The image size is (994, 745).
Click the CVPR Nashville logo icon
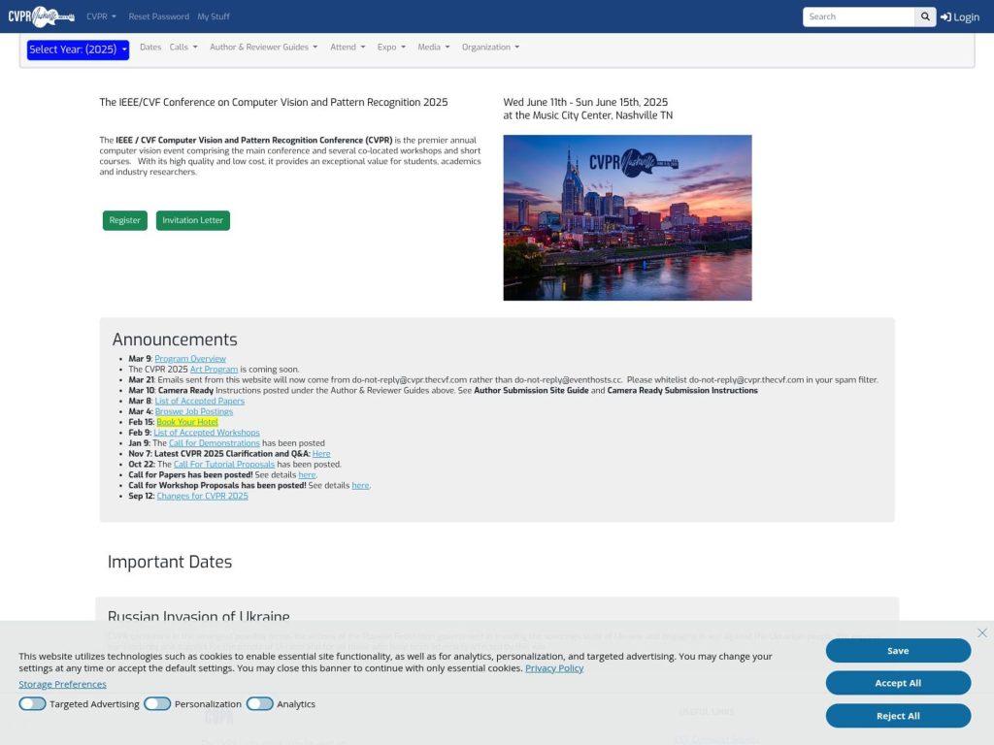point(41,16)
